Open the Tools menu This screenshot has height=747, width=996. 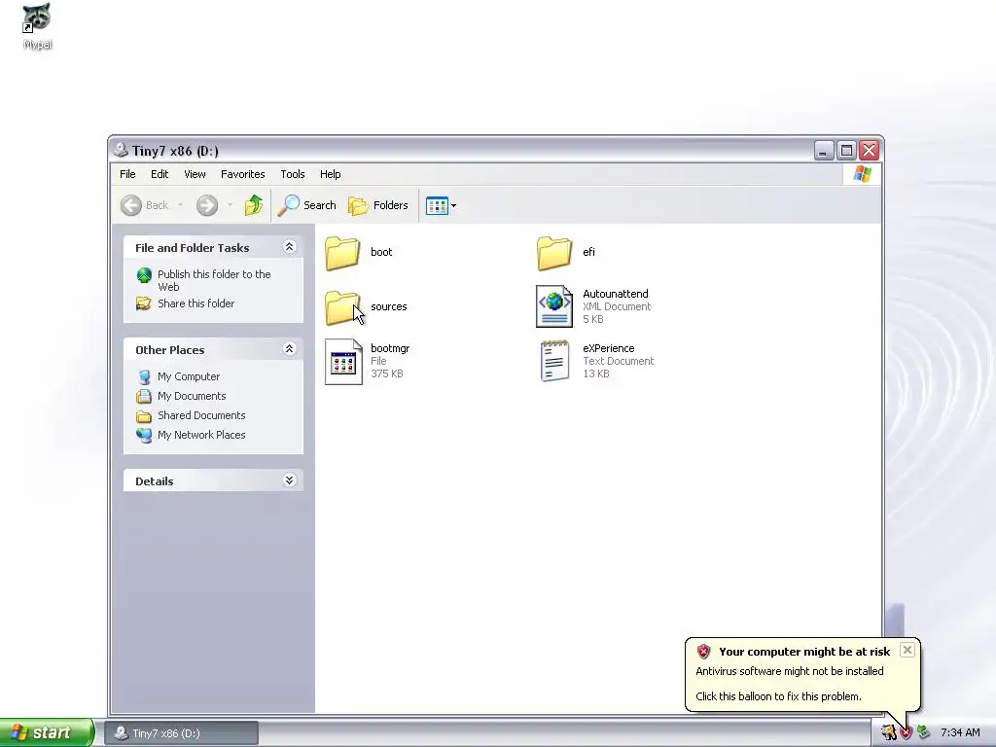[x=292, y=174]
